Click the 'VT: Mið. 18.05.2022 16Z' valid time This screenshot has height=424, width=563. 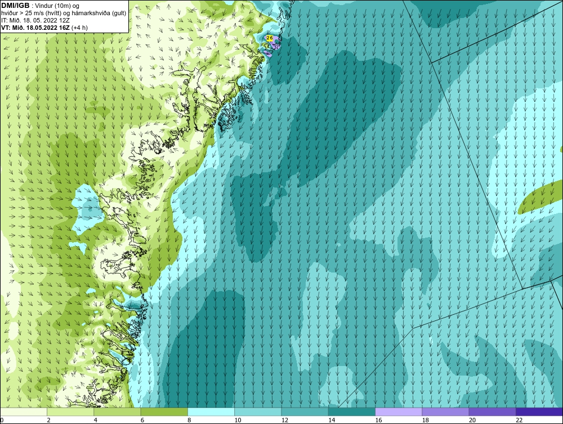[35, 28]
